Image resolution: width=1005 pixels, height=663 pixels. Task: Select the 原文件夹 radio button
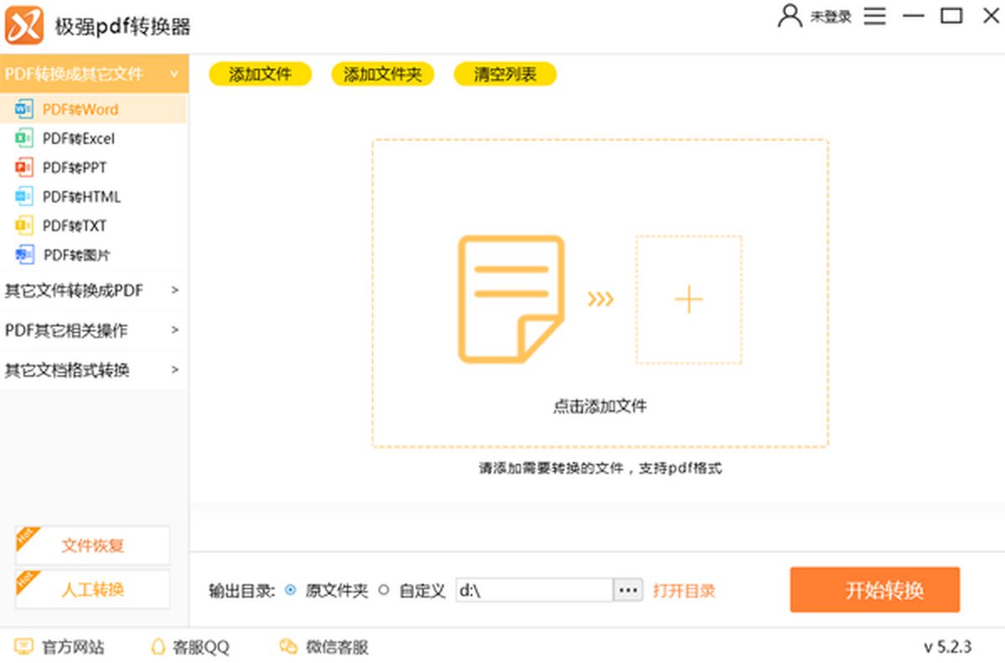coord(291,590)
